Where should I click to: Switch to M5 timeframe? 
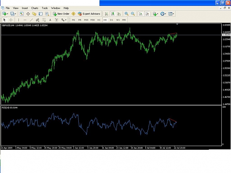(x=80, y=20)
